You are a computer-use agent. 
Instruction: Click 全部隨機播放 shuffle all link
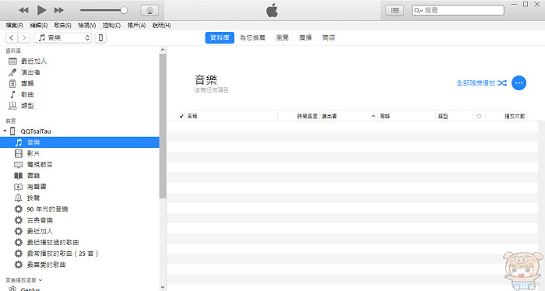[x=481, y=83]
